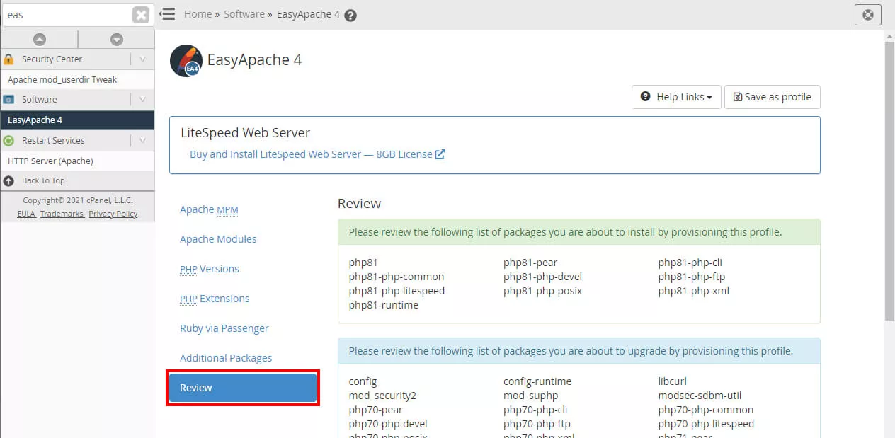The width and height of the screenshot is (895, 438).
Task: Click the LiteSpeed Web Server heading
Action: point(246,133)
